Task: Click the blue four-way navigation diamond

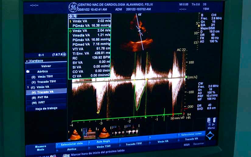Action: click(x=210, y=136)
